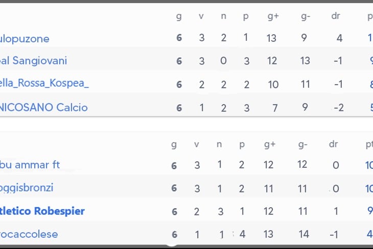Click the g+ header in lower table

click(x=270, y=144)
